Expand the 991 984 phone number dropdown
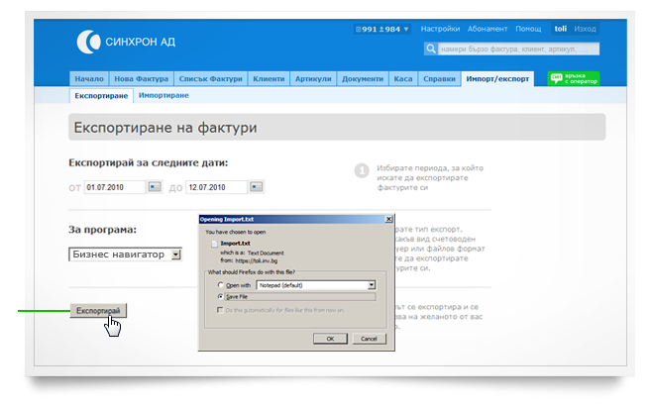The image size is (652, 408). click(405, 30)
